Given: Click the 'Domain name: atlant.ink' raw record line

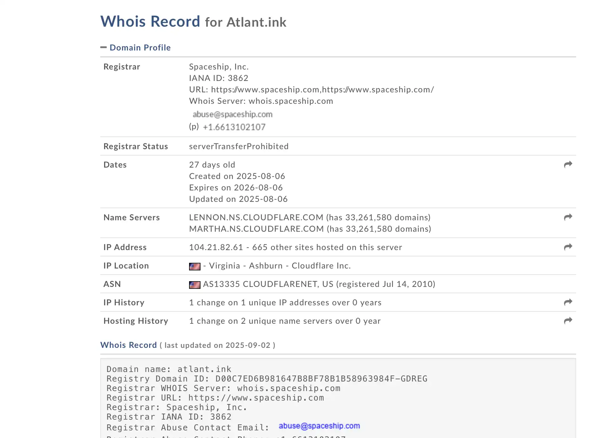Looking at the screenshot, I should pos(169,369).
